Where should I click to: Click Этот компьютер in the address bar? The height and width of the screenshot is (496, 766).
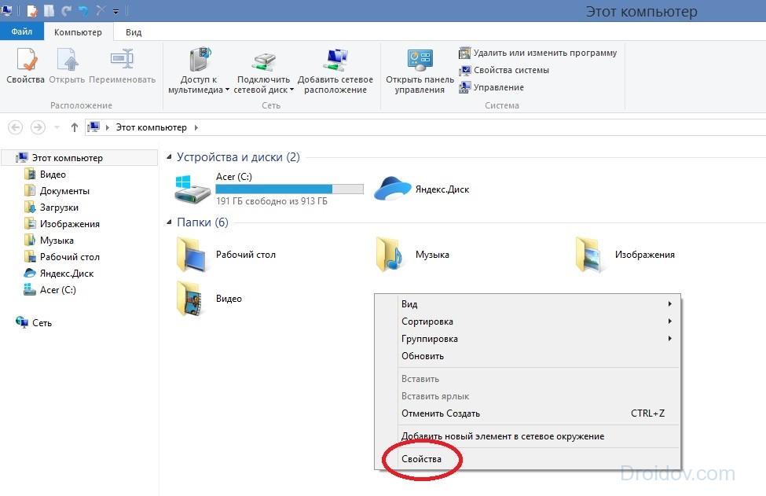tap(152, 127)
